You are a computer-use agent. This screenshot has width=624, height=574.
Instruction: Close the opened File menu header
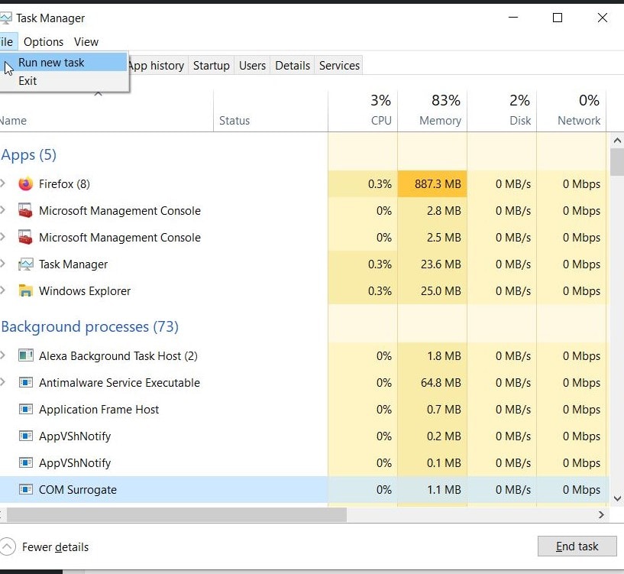click(x=8, y=42)
